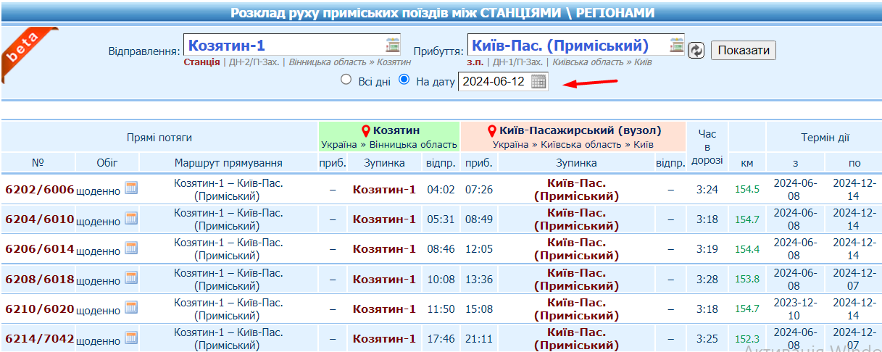Open station picker icon beside Козятин-1 field
The image size is (882, 352).
pyautogui.click(x=393, y=45)
